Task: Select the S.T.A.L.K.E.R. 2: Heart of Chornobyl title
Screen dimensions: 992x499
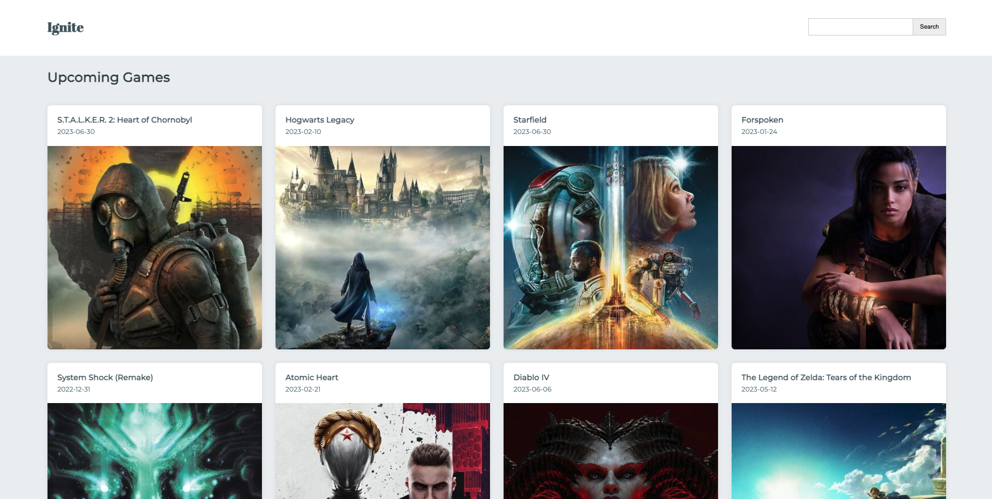Action: pos(125,120)
